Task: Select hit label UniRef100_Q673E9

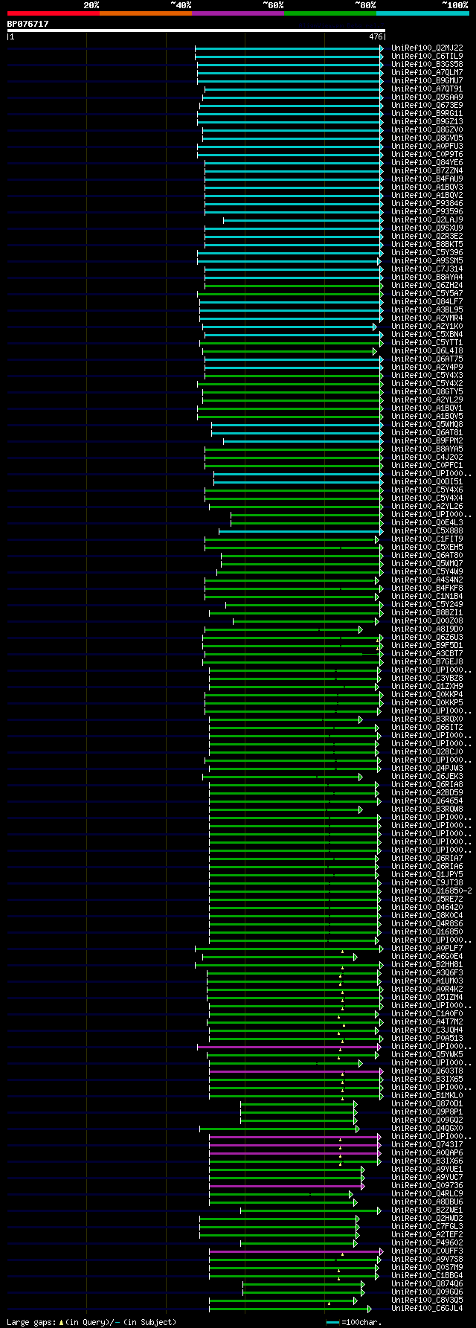Action: (x=427, y=105)
